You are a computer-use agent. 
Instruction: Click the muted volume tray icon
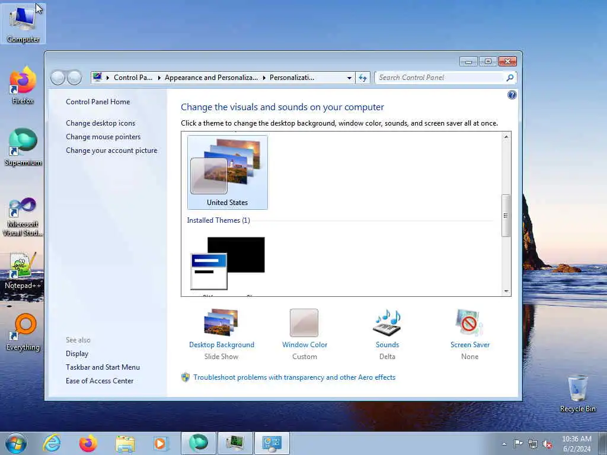547,444
